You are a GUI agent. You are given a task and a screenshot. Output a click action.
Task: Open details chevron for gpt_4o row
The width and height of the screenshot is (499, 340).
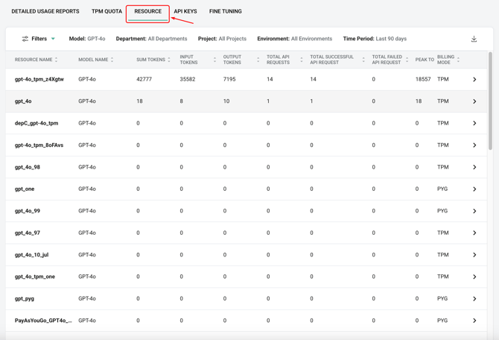[474, 101]
